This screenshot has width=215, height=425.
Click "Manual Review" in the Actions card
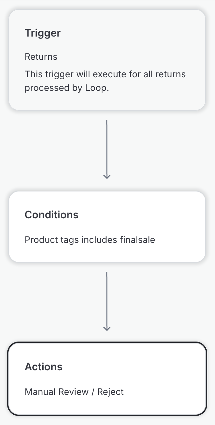56,392
